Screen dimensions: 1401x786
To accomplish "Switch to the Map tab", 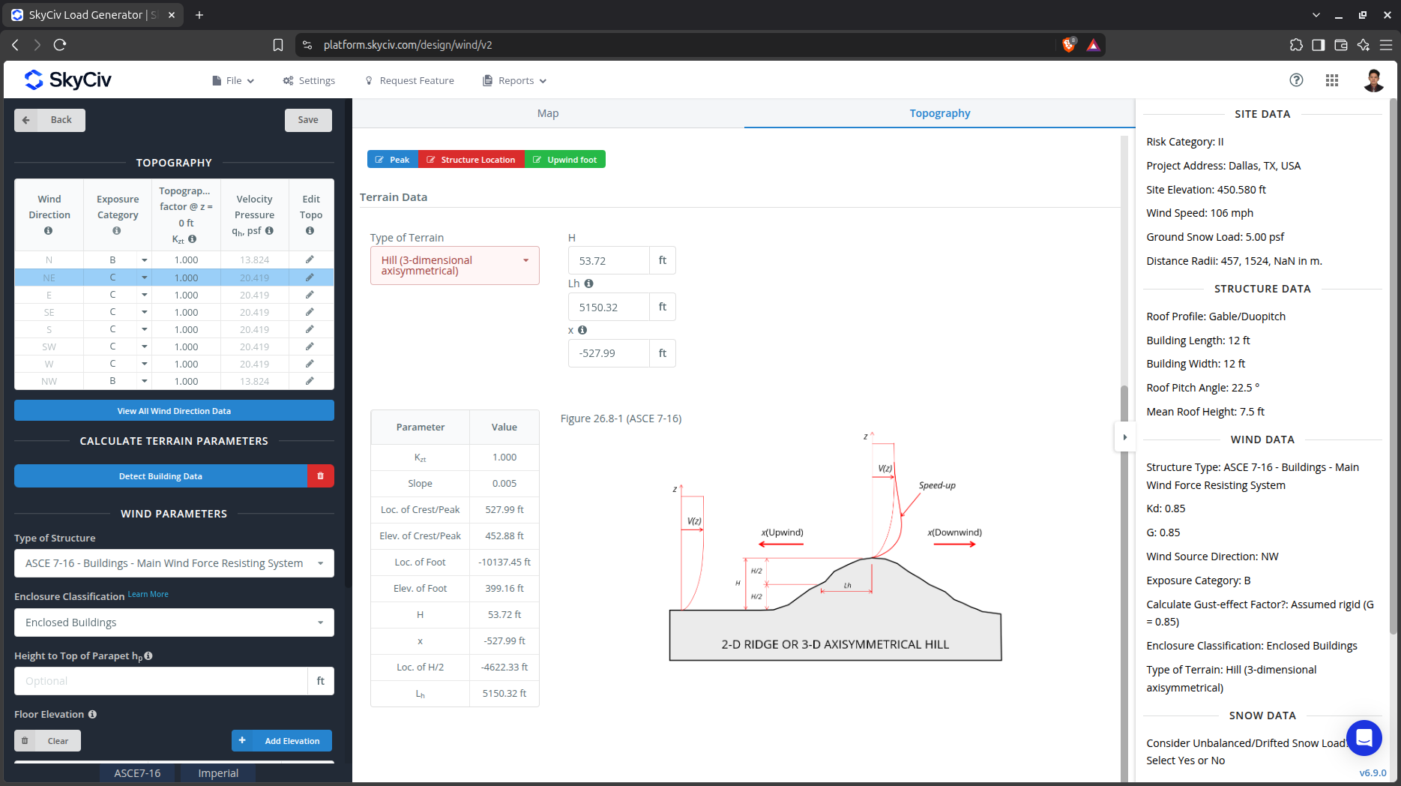I will coord(548,113).
